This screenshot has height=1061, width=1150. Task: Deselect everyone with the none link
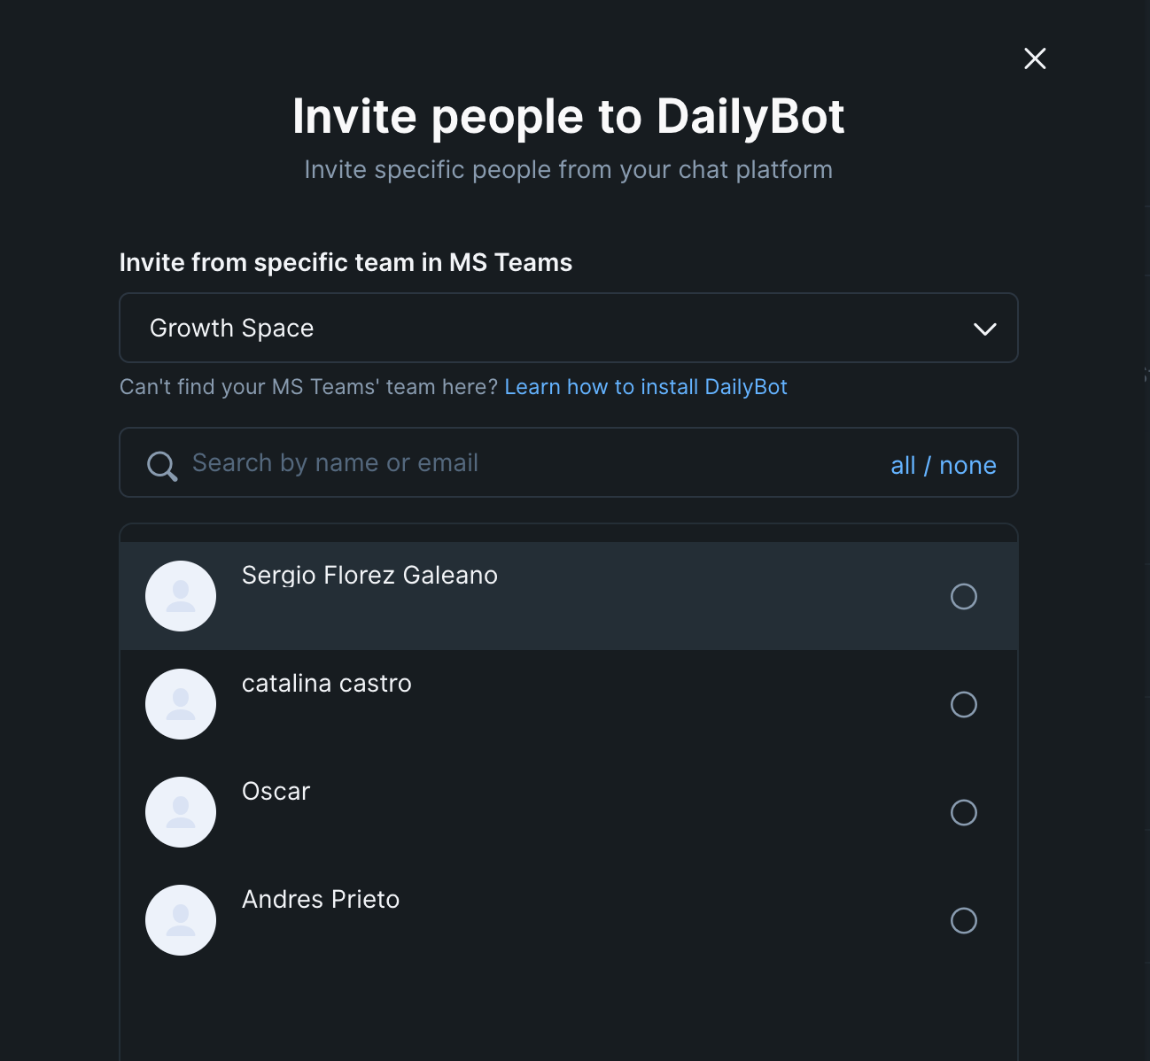point(967,466)
